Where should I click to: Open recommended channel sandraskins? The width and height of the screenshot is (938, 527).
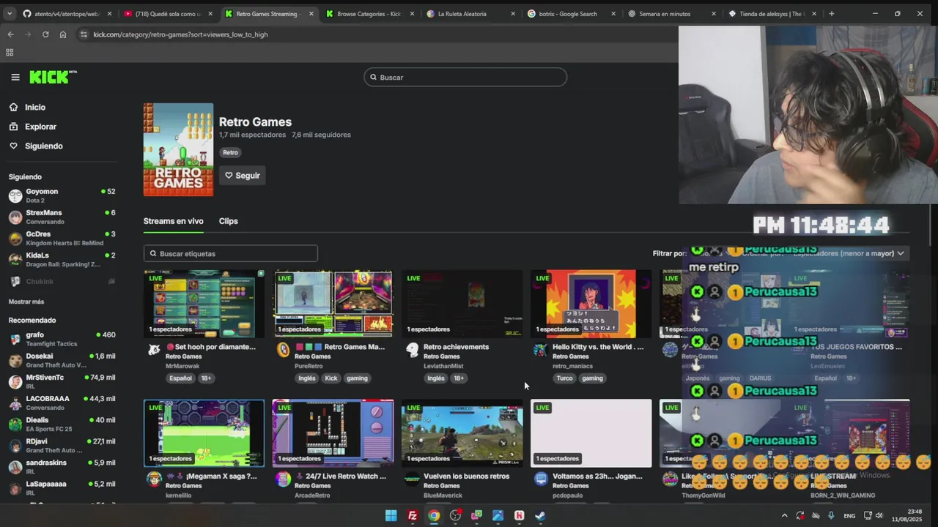pos(62,466)
